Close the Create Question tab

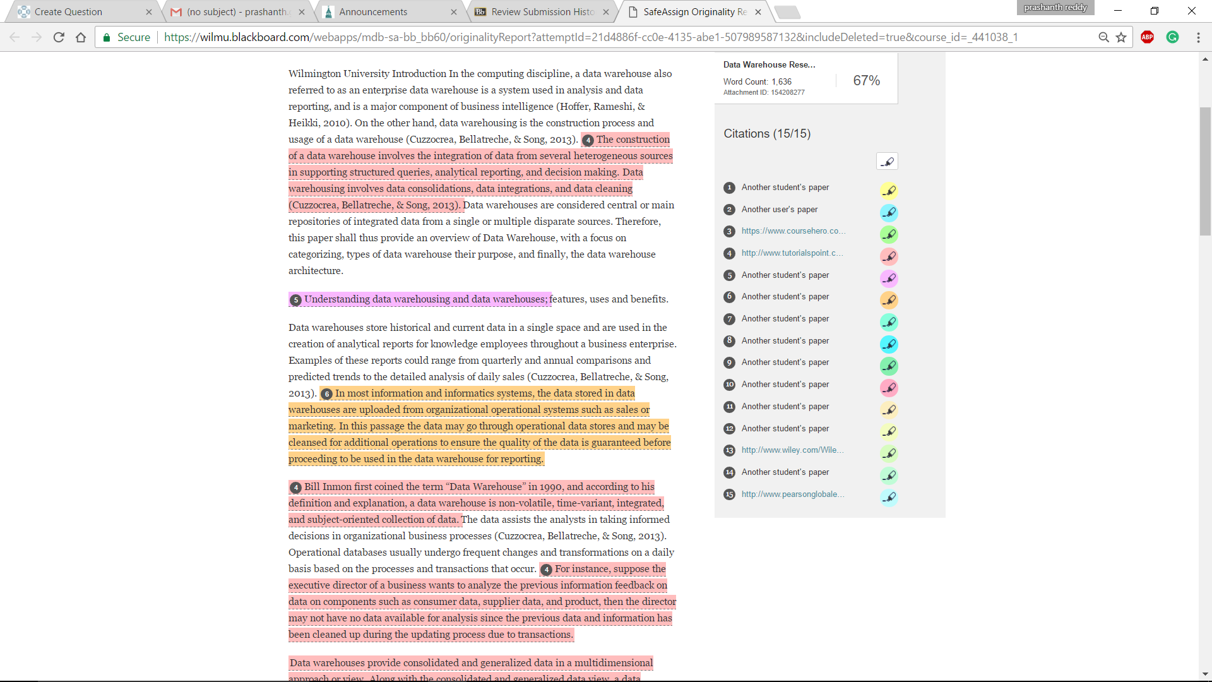pos(149,12)
